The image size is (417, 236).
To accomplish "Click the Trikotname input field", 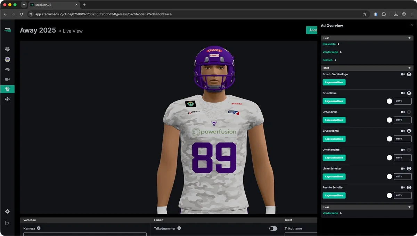I will 301,234.
